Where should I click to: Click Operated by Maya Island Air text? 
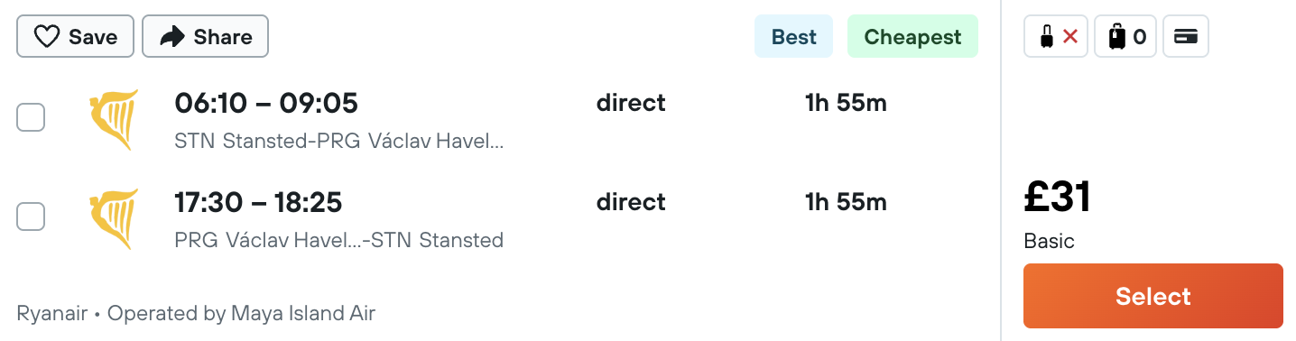[241, 314]
